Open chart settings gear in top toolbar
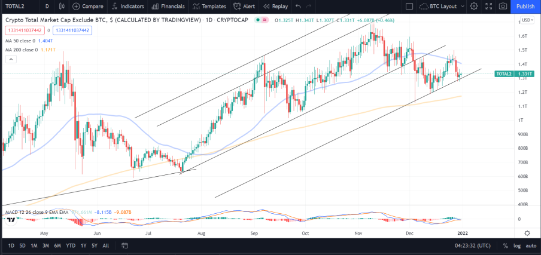Image resolution: width=541 pixels, height=255 pixels. 474,6
